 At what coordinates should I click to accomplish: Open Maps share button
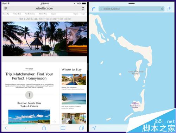[169, 9]
